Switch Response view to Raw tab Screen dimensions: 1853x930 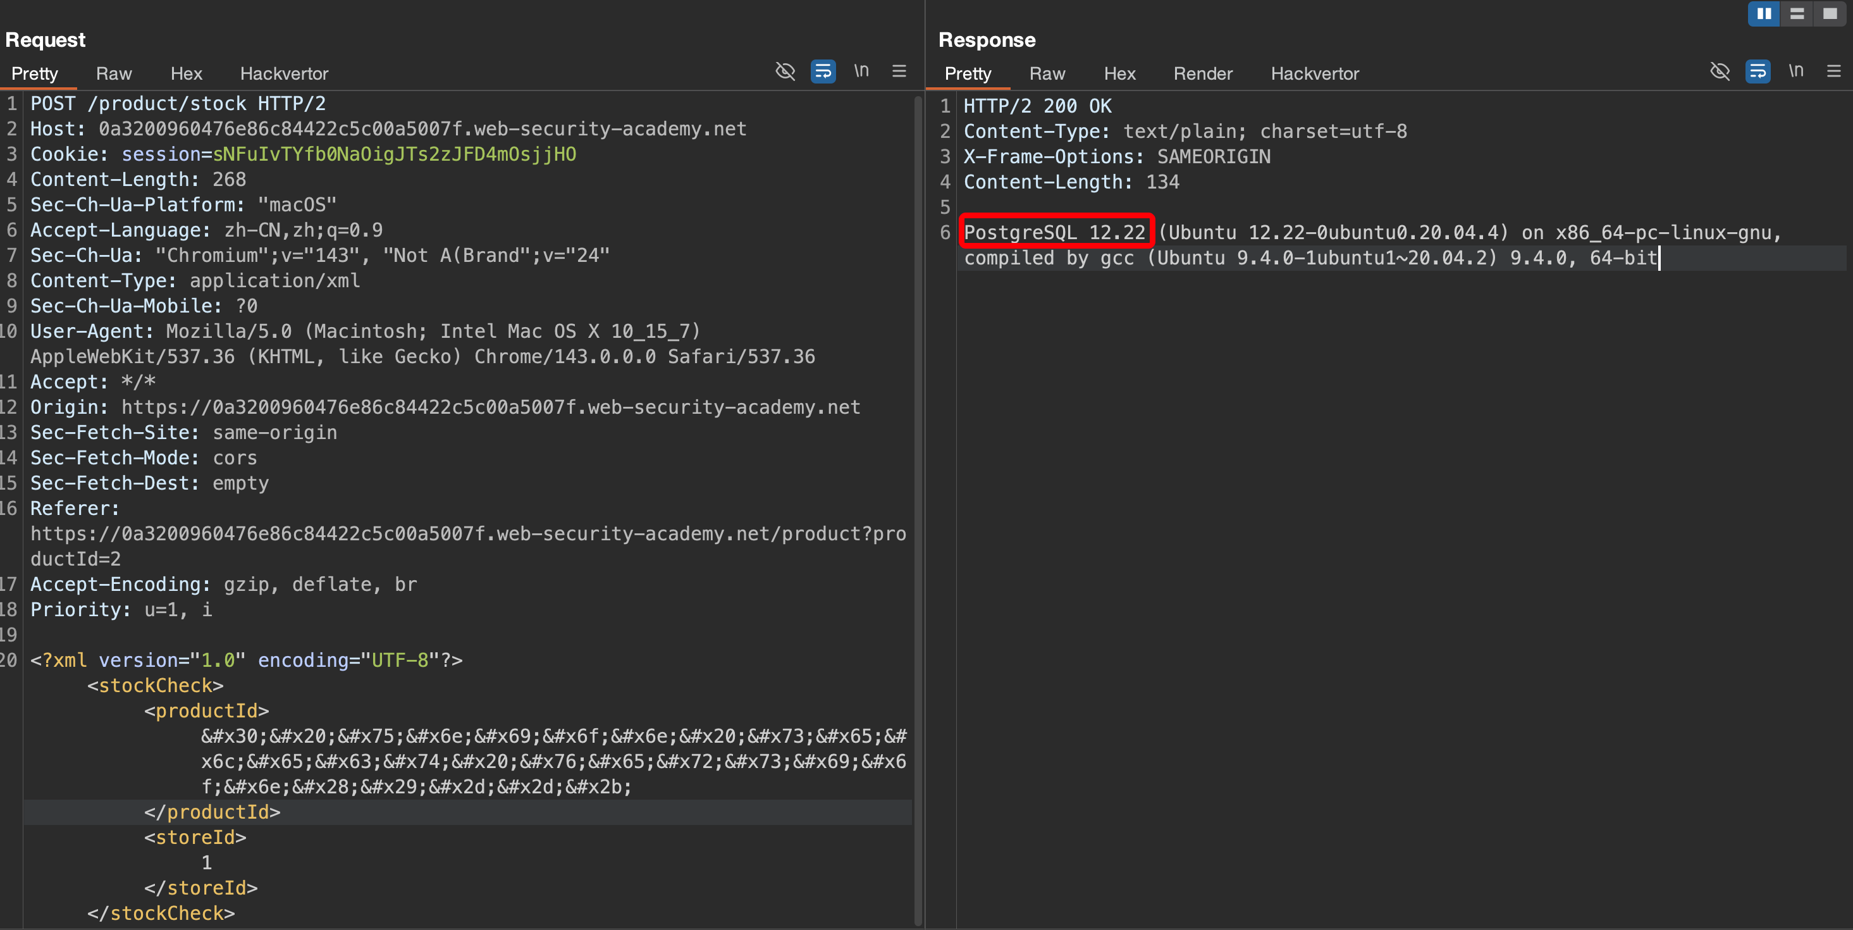(1047, 73)
